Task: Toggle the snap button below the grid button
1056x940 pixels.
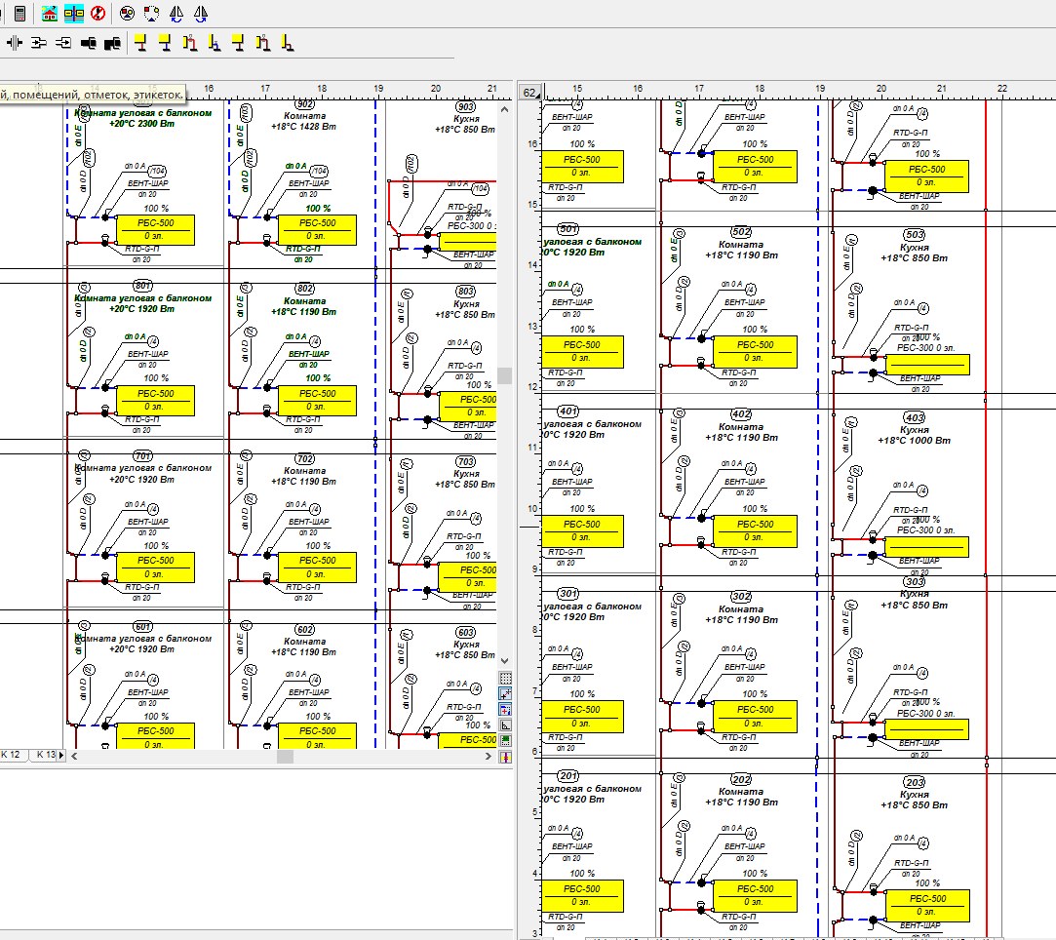Action: click(505, 693)
